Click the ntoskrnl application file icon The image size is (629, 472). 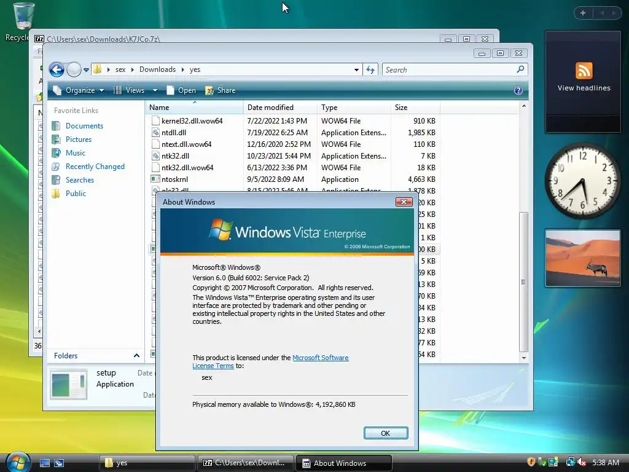pyautogui.click(x=155, y=179)
